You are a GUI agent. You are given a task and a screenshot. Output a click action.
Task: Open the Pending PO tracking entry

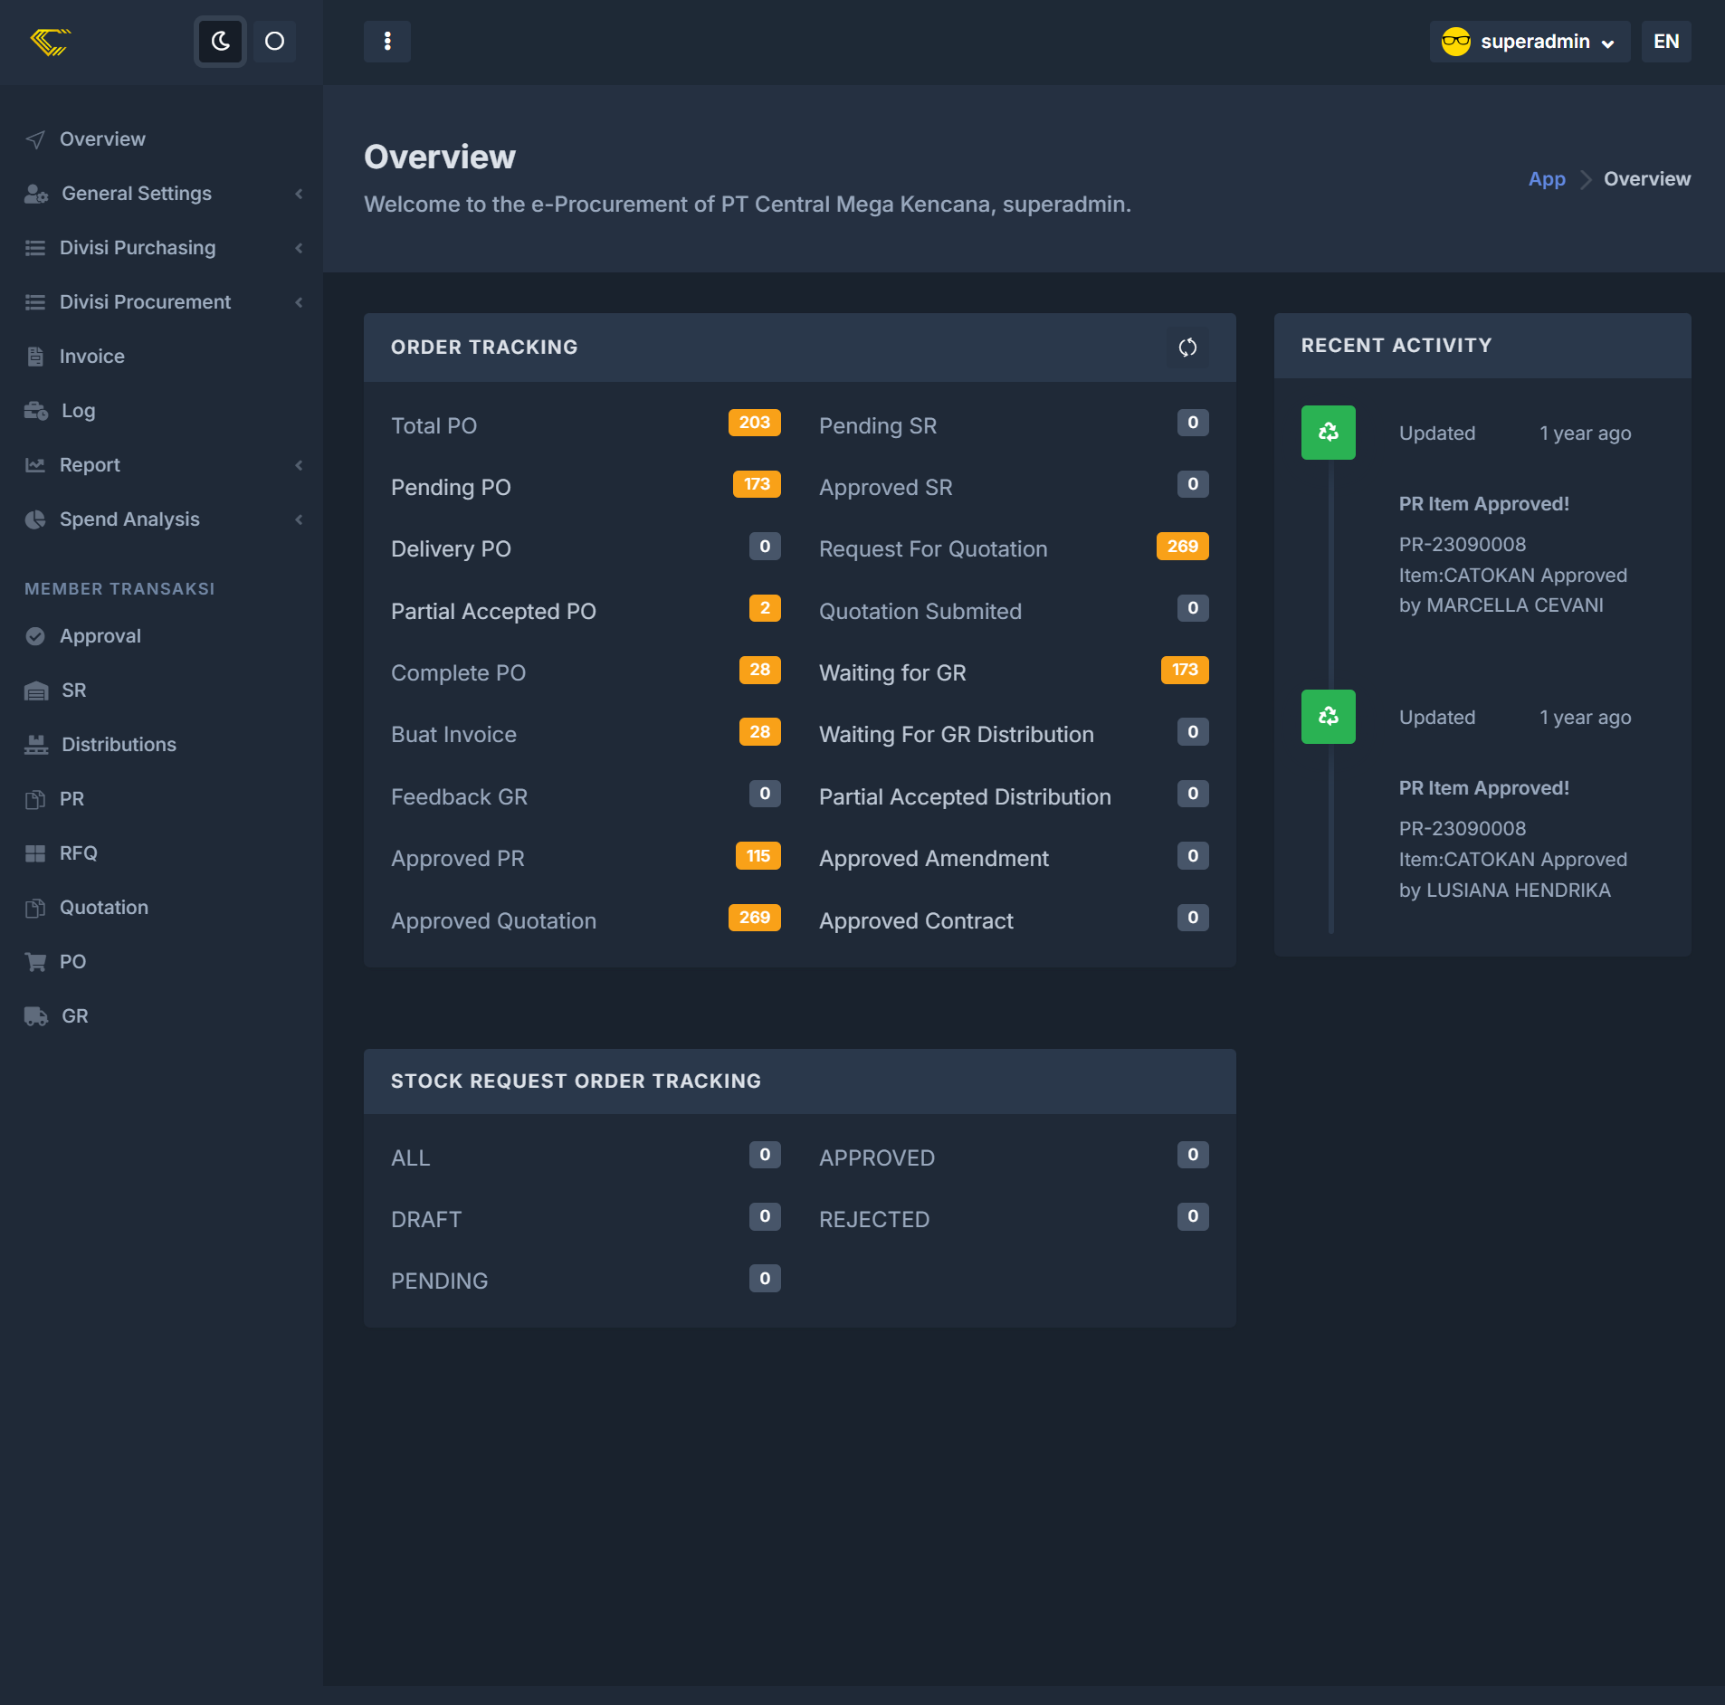pyautogui.click(x=451, y=488)
